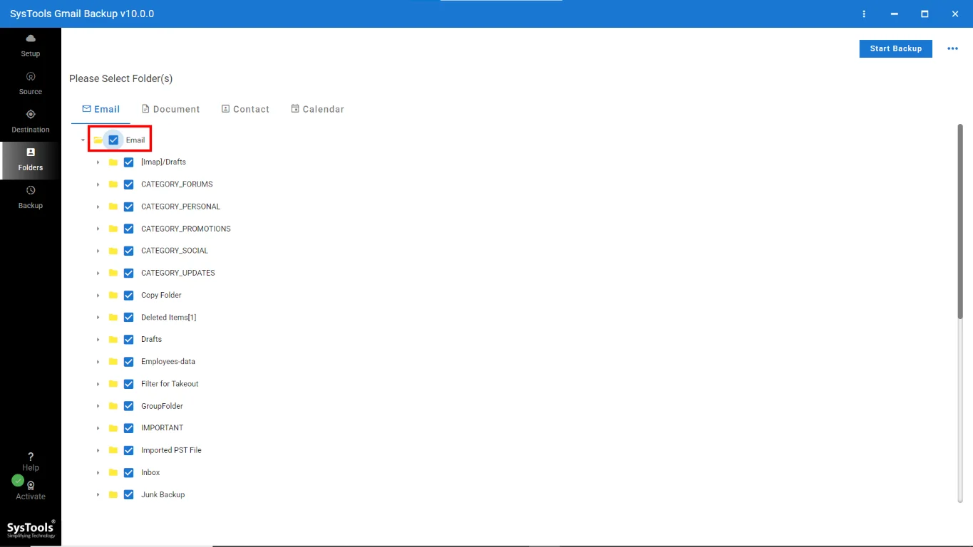Viewport: 973px width, 547px height.
Task: Toggle the CATEGORY_FORUMS checkbox
Action: click(x=129, y=184)
